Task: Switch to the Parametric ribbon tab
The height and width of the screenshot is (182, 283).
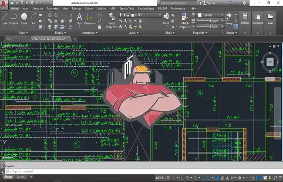Action: (53, 8)
